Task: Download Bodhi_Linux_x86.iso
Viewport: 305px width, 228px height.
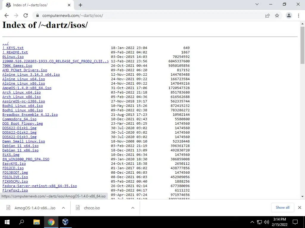Action: [x=23, y=110]
